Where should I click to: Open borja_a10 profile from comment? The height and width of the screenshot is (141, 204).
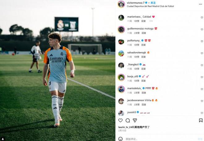point(132,76)
